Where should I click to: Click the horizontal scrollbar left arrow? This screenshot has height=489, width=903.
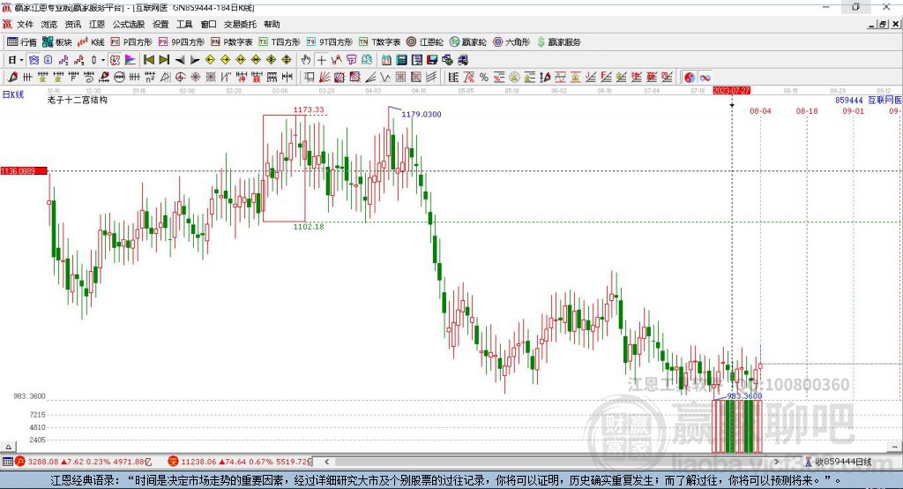click(x=326, y=462)
